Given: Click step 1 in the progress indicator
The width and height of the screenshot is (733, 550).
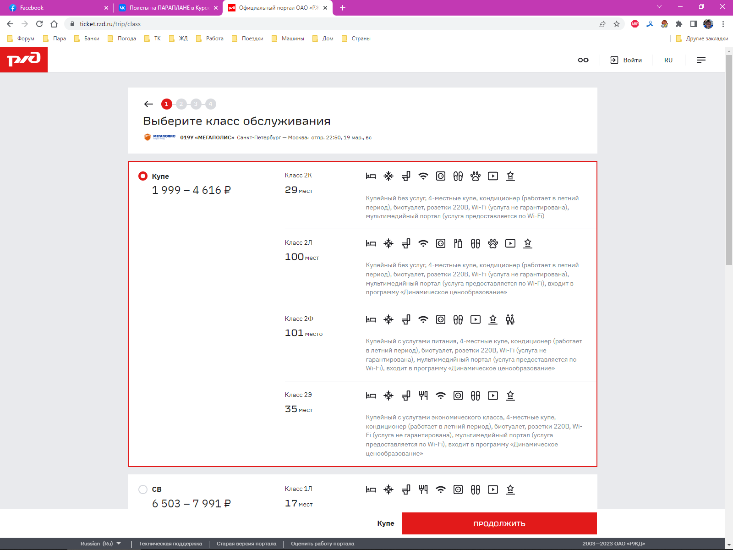Looking at the screenshot, I should [x=166, y=104].
